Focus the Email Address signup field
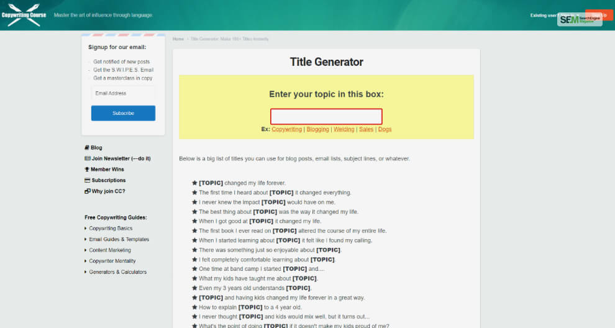 (123, 94)
